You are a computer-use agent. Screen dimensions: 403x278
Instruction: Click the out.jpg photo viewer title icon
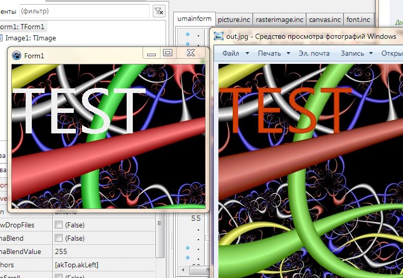(x=219, y=37)
